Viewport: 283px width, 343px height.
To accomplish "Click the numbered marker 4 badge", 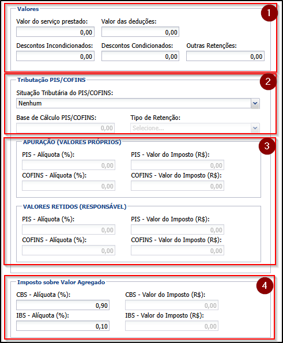I will click(265, 286).
